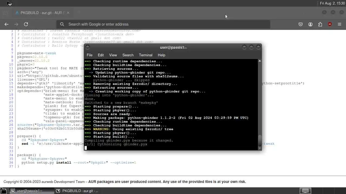
Task: Open the Help menu in terminal
Action: [161, 55]
